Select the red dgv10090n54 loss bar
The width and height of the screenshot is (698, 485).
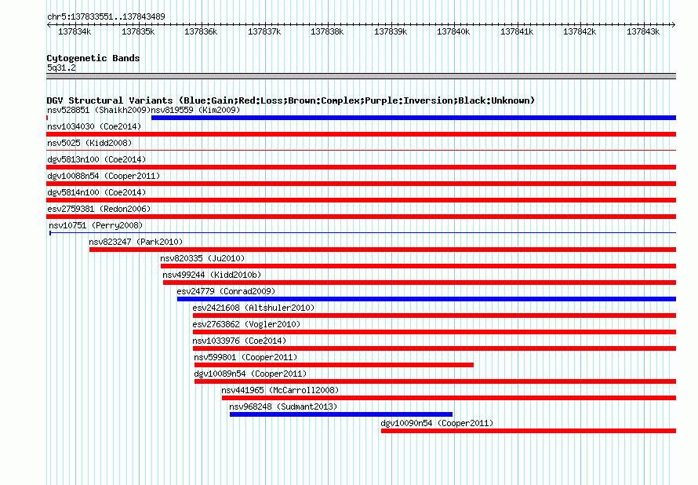tap(529, 431)
